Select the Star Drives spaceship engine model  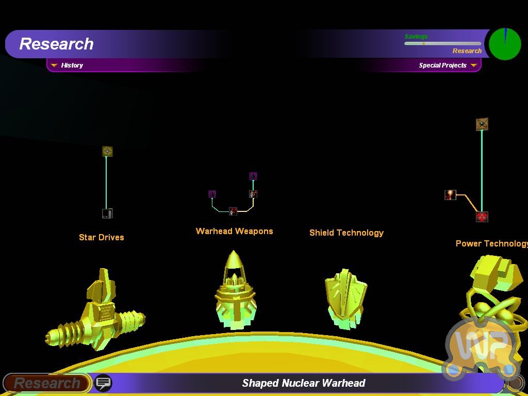97,310
